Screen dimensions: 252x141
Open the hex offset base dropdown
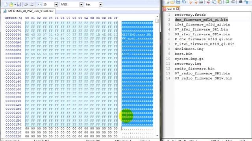tap(100, 4)
